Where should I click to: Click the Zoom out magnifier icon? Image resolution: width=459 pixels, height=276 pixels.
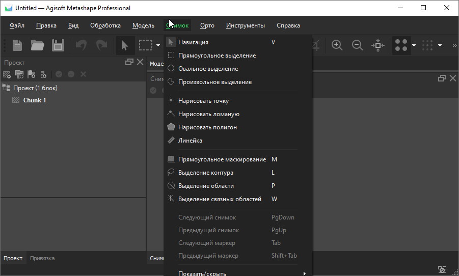tap(358, 45)
